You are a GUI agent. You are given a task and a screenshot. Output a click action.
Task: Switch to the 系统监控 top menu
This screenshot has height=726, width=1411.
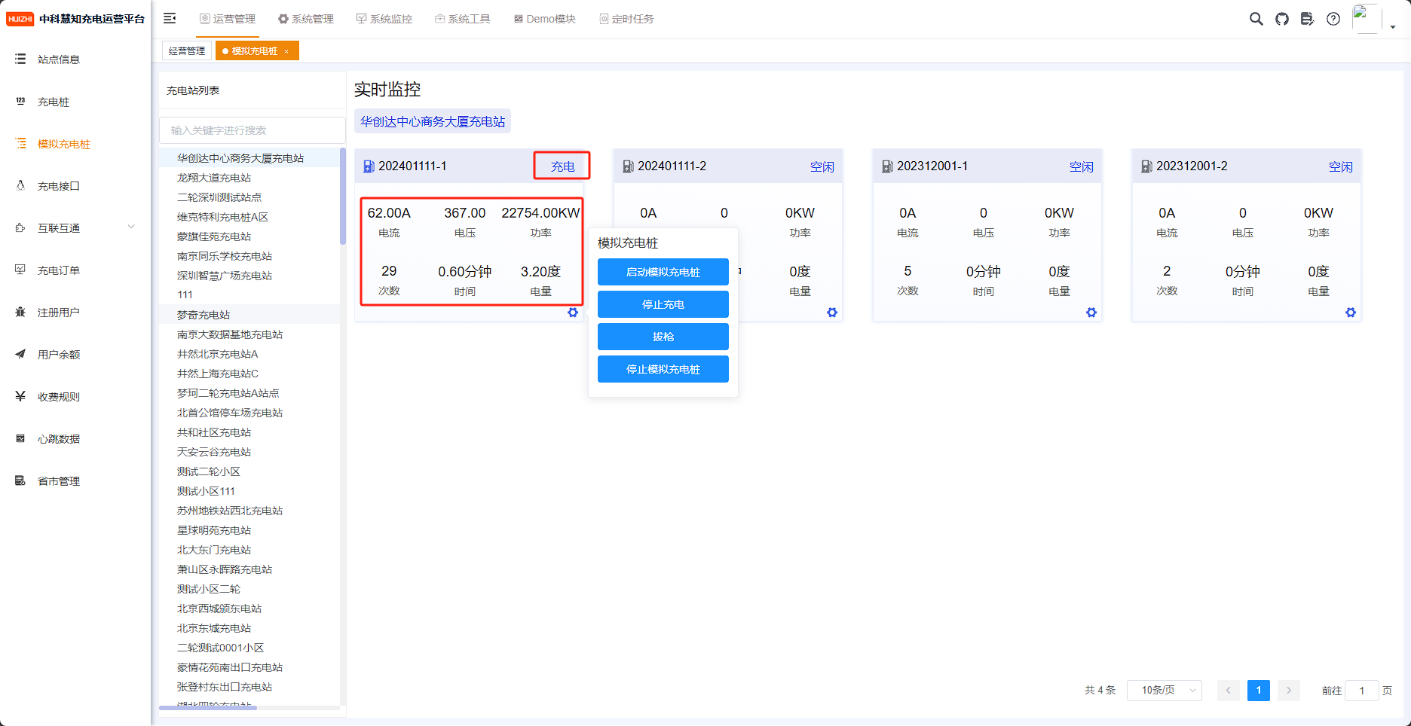(x=384, y=19)
